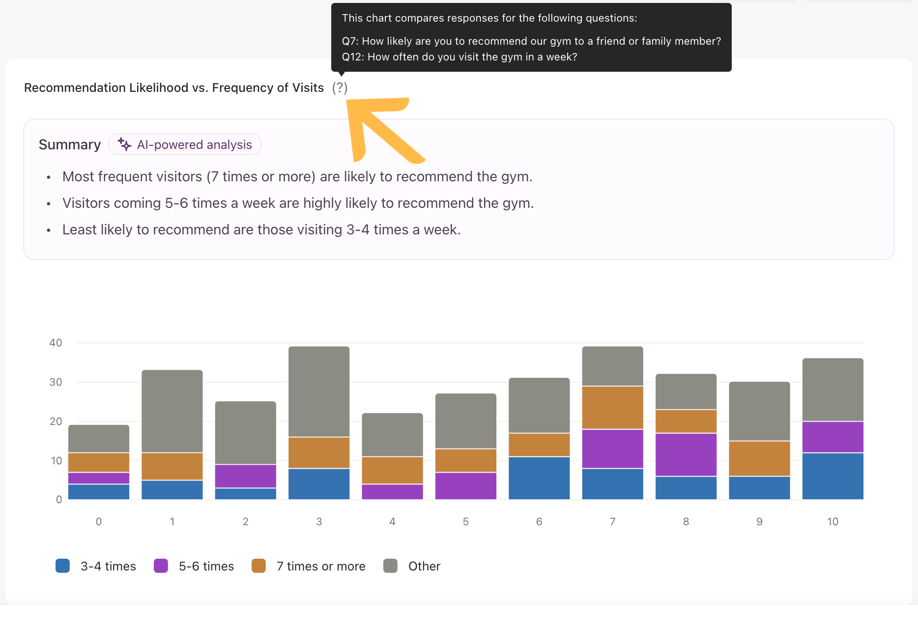Click the orange 7 times or more swatch

pyautogui.click(x=258, y=566)
